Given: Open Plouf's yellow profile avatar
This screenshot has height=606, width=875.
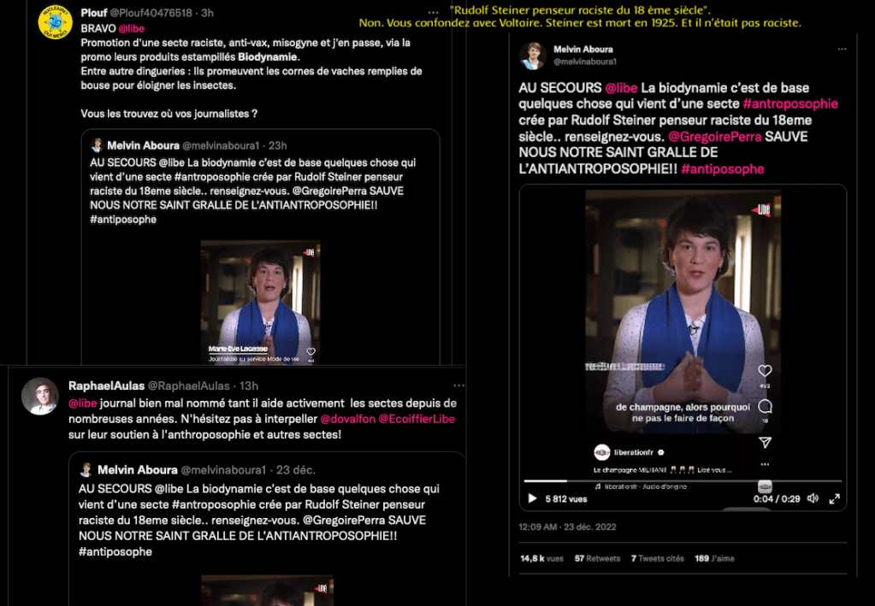Looking at the screenshot, I should pos(55,23).
